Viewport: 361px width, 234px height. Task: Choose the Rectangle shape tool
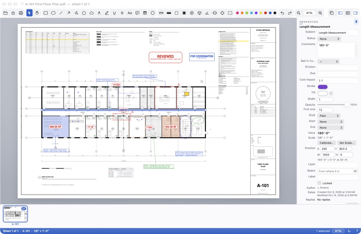tap(46, 13)
